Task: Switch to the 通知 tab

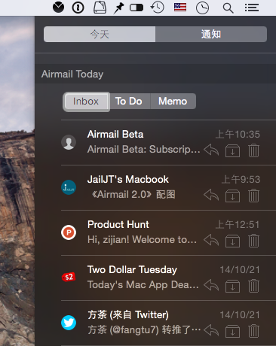Action: tap(211, 34)
